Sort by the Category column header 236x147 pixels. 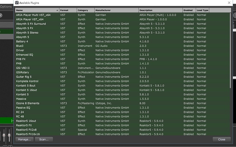click(86, 10)
